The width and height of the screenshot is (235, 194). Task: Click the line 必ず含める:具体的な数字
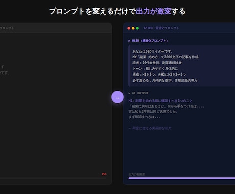pyautogui.click(x=165, y=80)
